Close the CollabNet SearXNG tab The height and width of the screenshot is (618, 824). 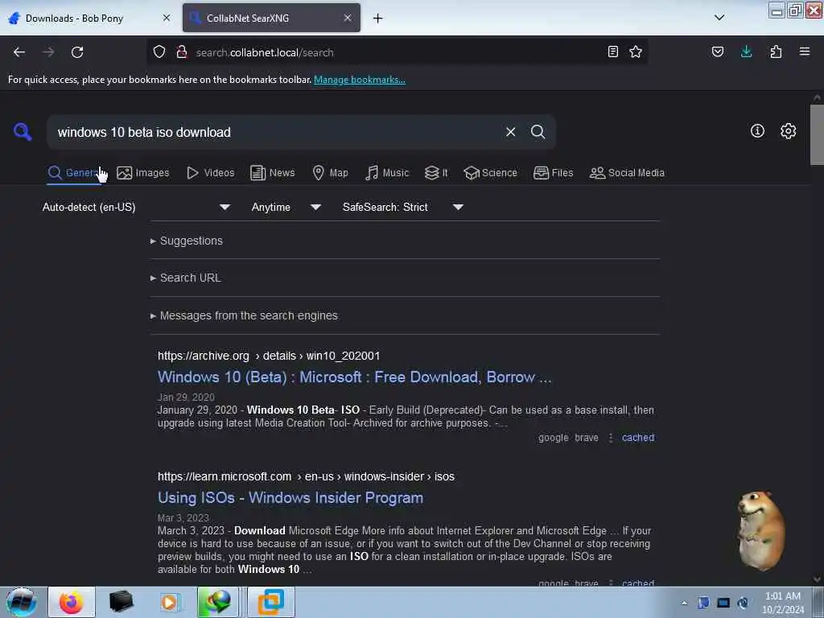[x=348, y=18]
